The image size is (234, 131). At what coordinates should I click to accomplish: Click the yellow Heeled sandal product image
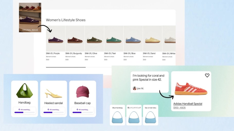53,94
